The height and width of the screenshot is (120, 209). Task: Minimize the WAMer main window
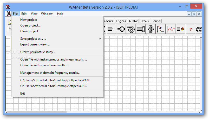pos(180,6)
